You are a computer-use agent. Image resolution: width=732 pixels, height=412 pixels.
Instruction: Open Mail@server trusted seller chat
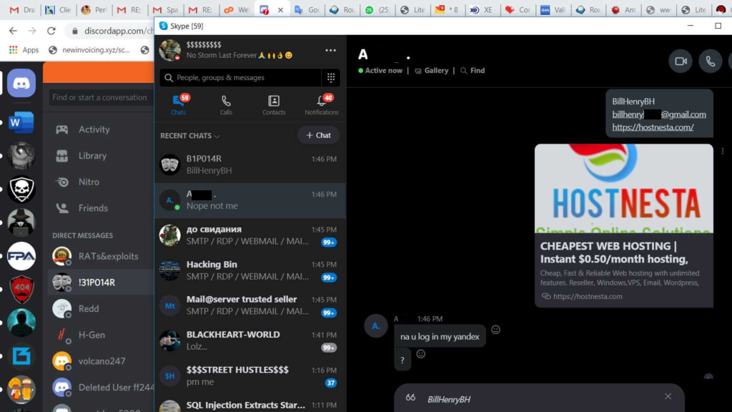click(250, 305)
